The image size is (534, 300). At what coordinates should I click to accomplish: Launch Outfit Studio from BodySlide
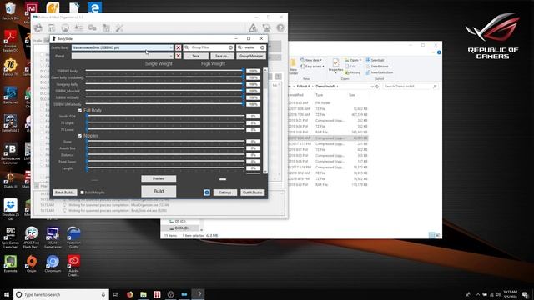click(252, 192)
